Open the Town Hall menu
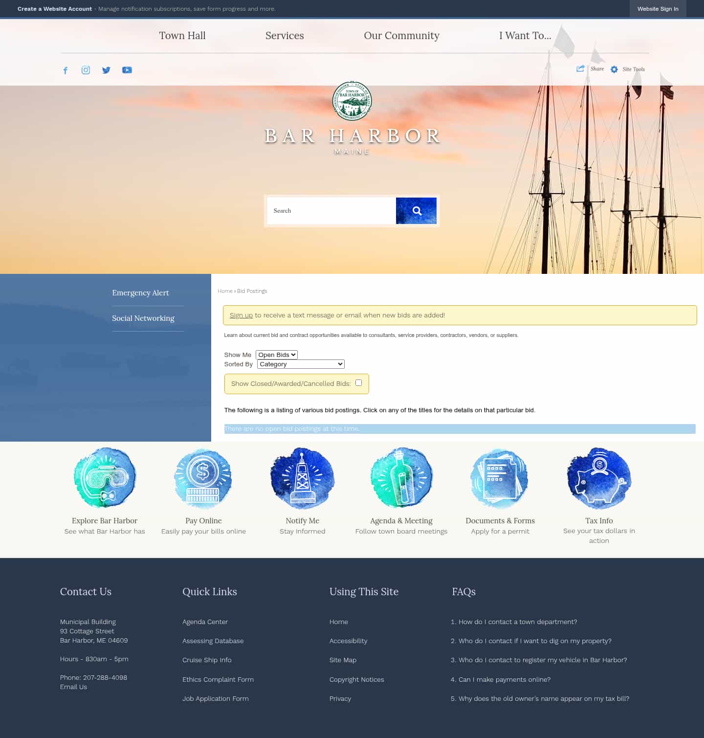This screenshot has width=704, height=738. pos(182,36)
